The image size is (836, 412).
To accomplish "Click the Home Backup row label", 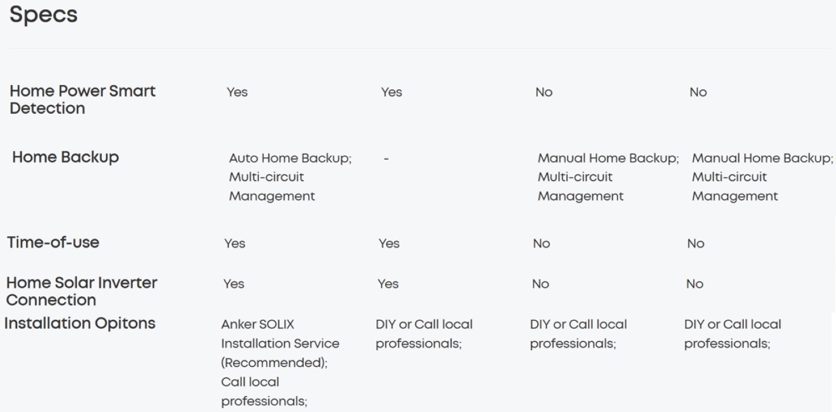I will point(65,157).
